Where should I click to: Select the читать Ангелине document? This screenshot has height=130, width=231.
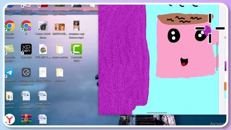[26, 96]
